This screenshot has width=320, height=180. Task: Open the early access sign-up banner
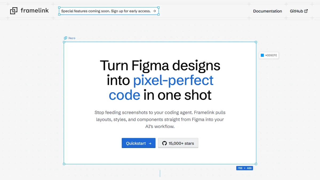click(109, 11)
